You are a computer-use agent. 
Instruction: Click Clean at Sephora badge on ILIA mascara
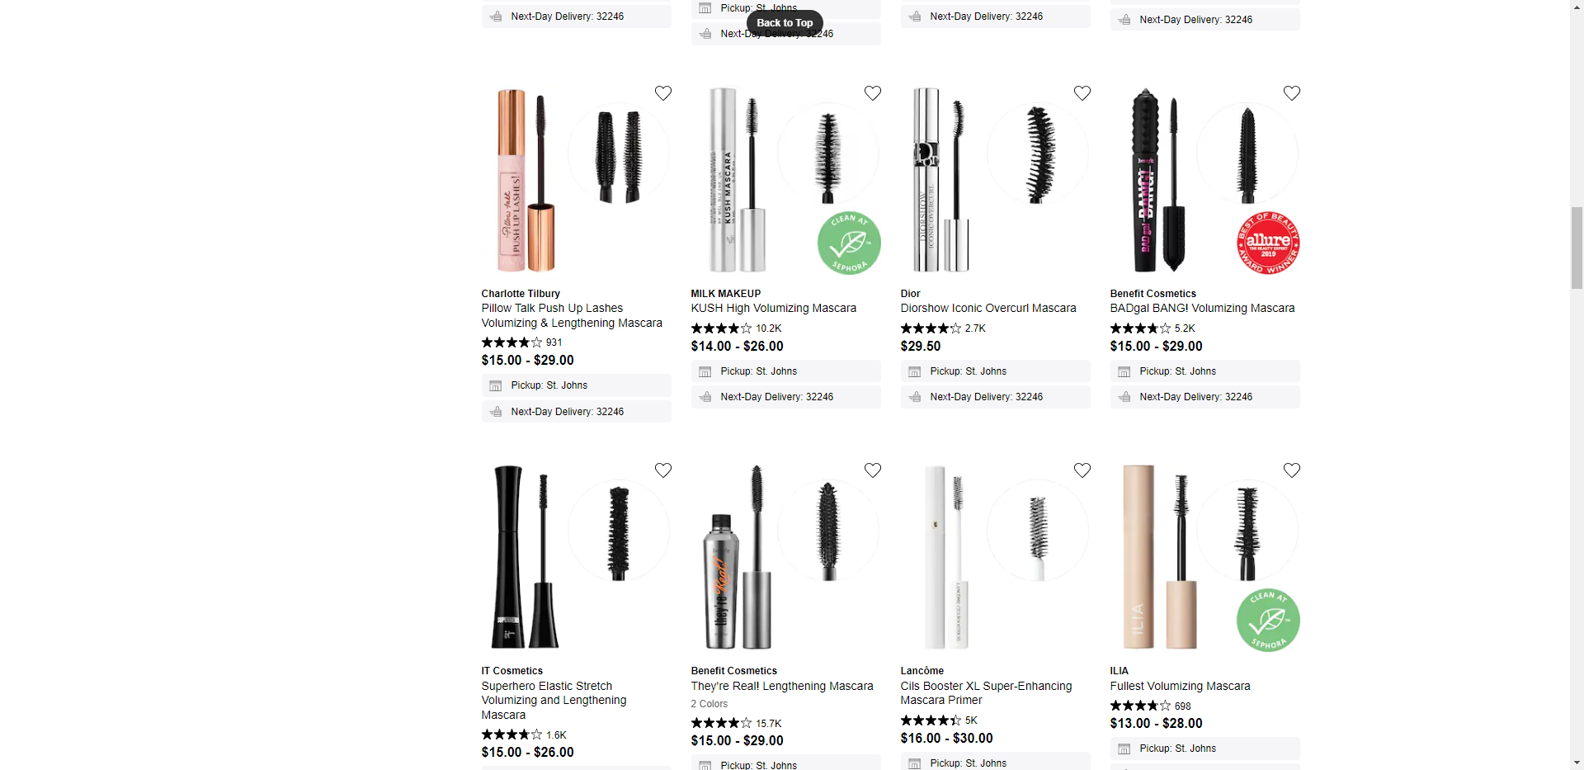[x=1268, y=621]
